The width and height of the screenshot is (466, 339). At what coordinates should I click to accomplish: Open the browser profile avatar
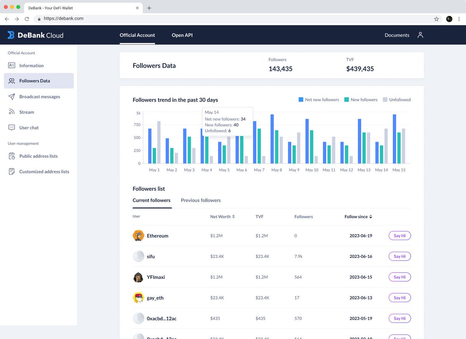click(449, 19)
